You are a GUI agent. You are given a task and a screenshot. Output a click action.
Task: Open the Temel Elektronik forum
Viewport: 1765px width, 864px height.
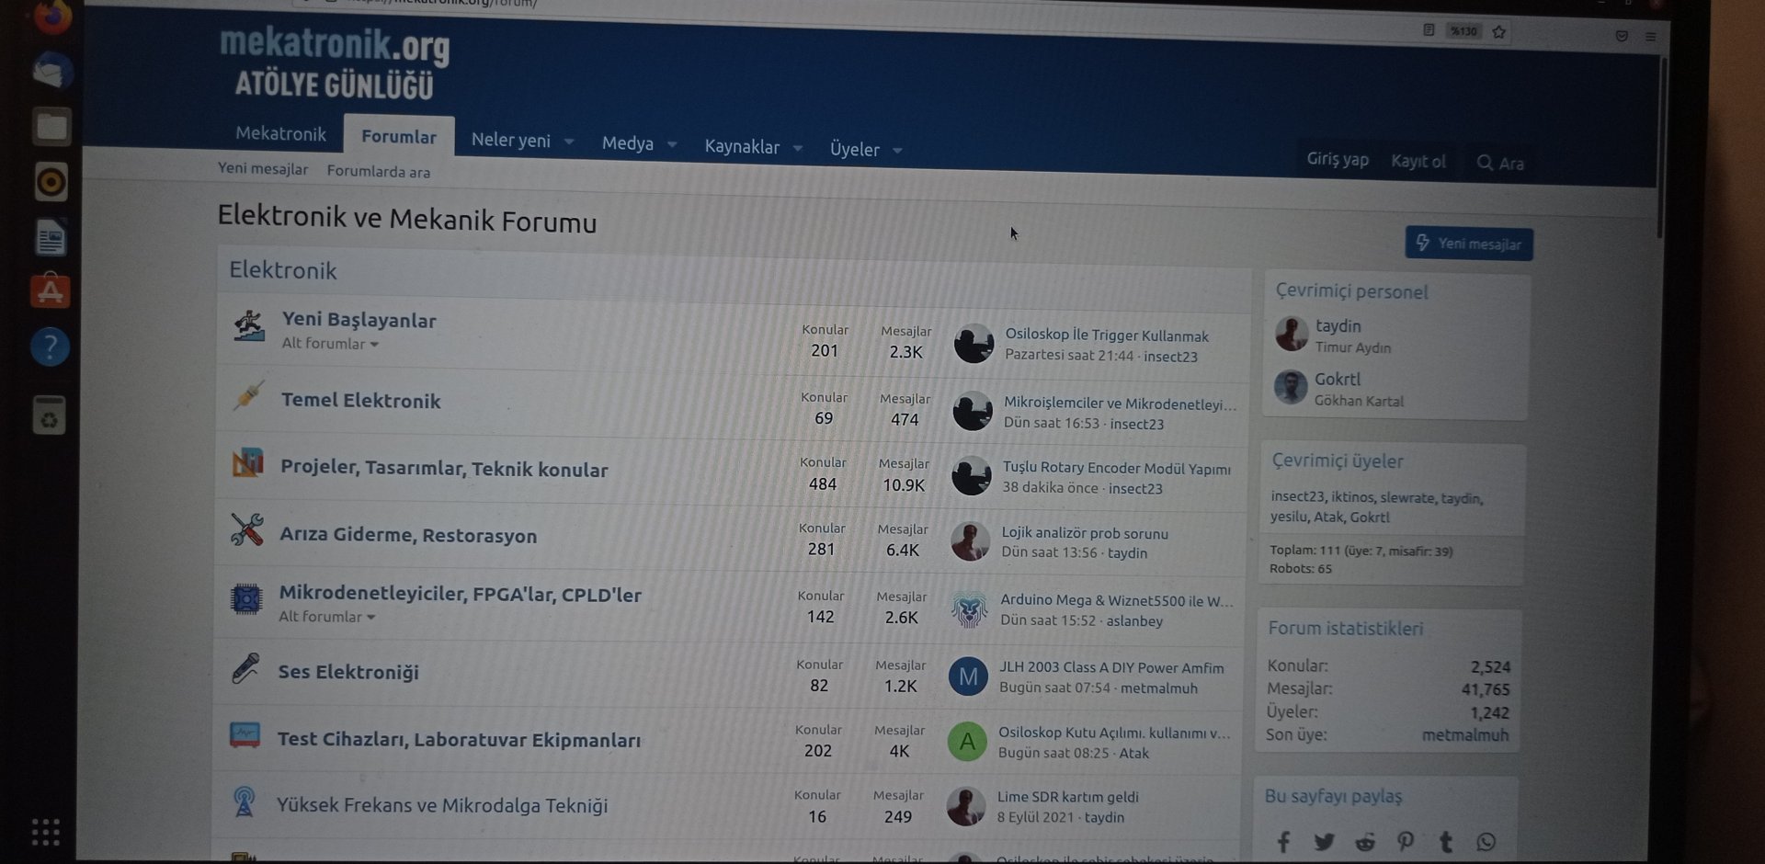tap(360, 401)
